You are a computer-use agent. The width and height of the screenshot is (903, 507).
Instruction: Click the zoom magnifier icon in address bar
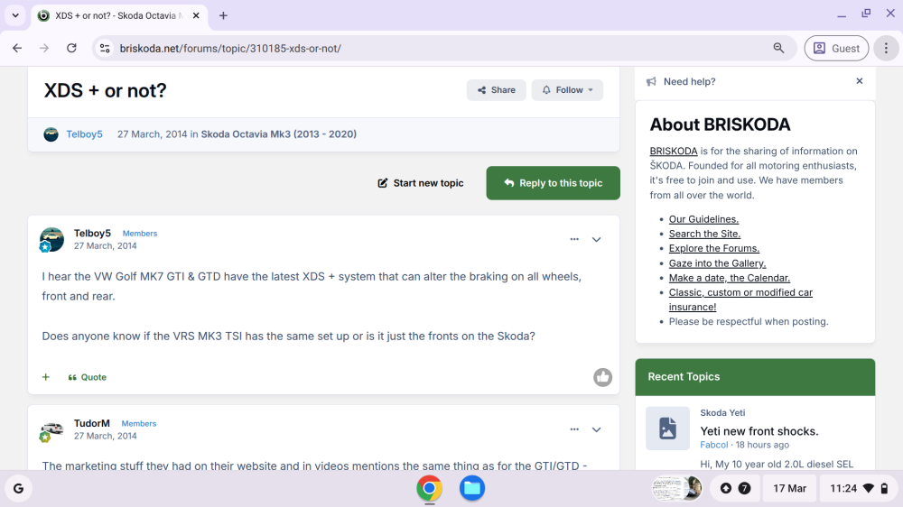(x=778, y=49)
